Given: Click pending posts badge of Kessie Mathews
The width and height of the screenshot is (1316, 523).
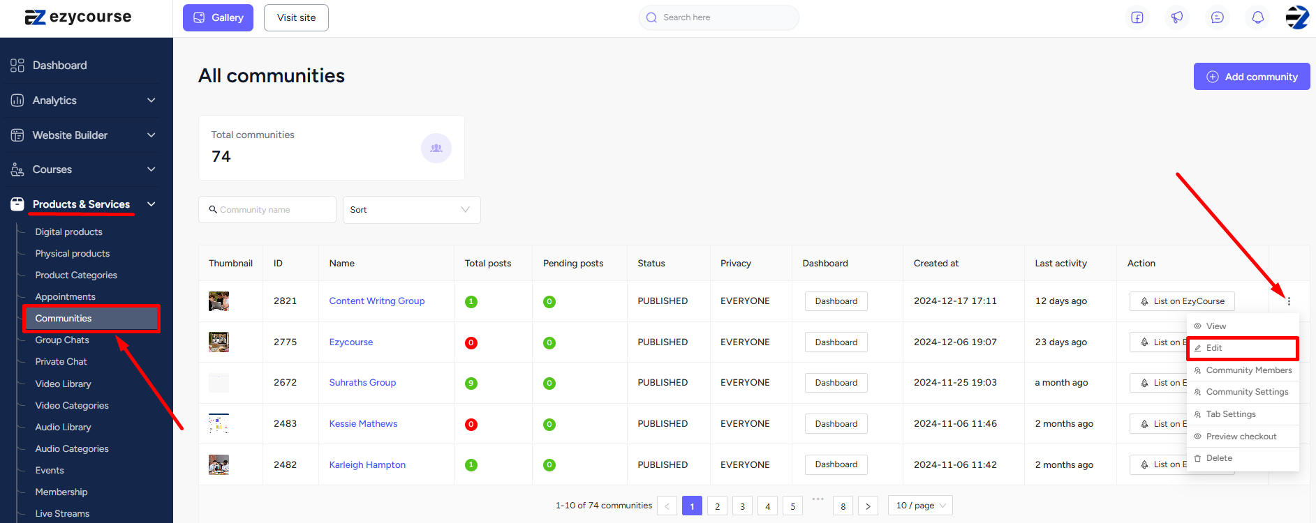Looking at the screenshot, I should pos(549,425).
